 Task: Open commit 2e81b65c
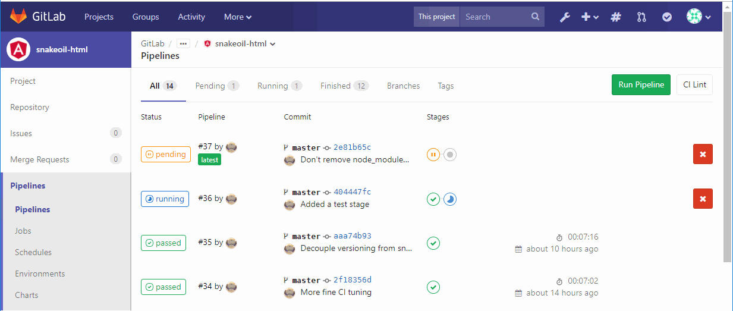tap(352, 147)
